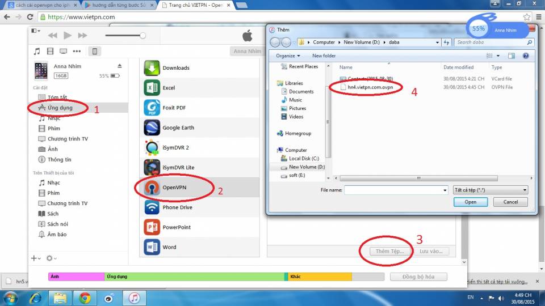The height and width of the screenshot is (306, 545).
Task: Open the Thông tin sidebar item
Action: coord(59,160)
